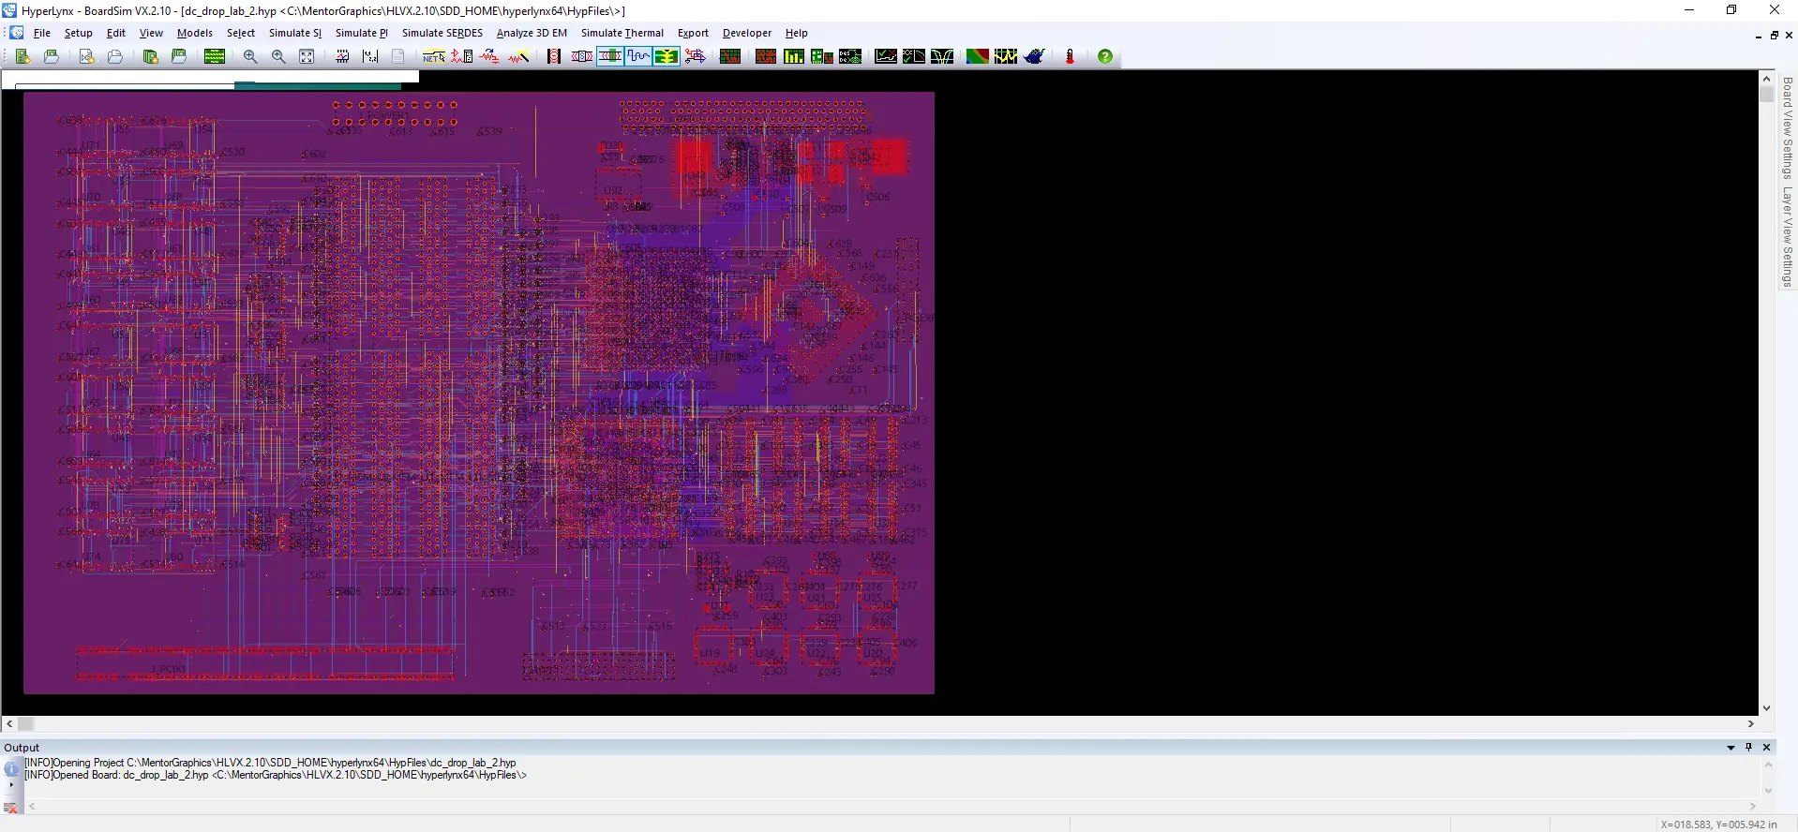Close the Output panel
Screen dimensions: 1798x832
(x=1767, y=747)
